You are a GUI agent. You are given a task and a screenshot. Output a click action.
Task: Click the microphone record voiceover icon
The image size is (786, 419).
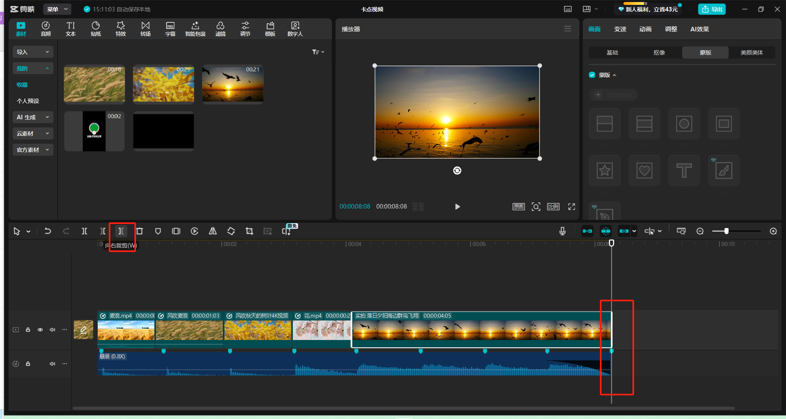point(562,231)
